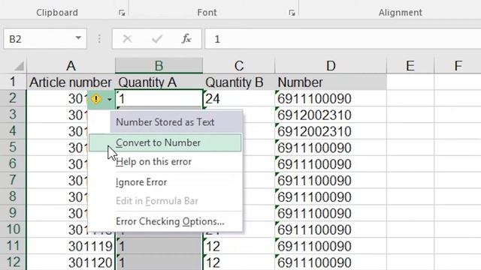Click the Number header cell in D1

(331, 82)
